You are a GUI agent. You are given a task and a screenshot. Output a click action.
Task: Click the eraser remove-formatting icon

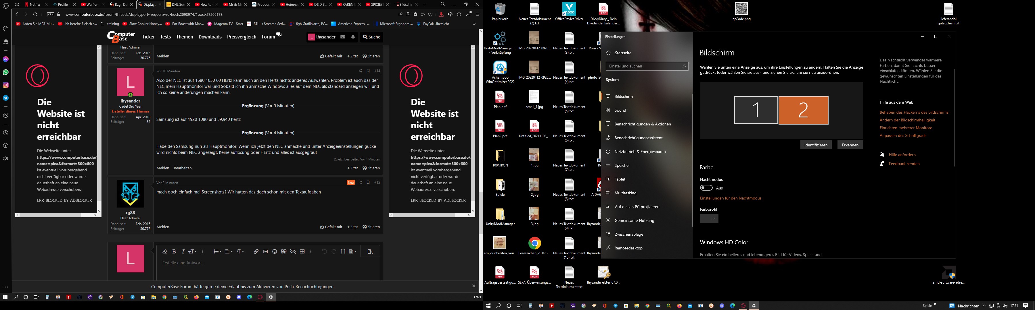click(165, 251)
